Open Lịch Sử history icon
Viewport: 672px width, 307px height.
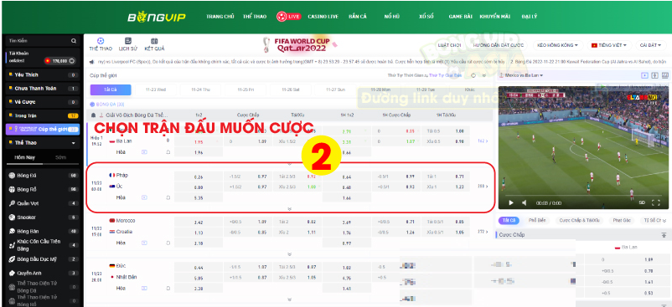coord(127,44)
